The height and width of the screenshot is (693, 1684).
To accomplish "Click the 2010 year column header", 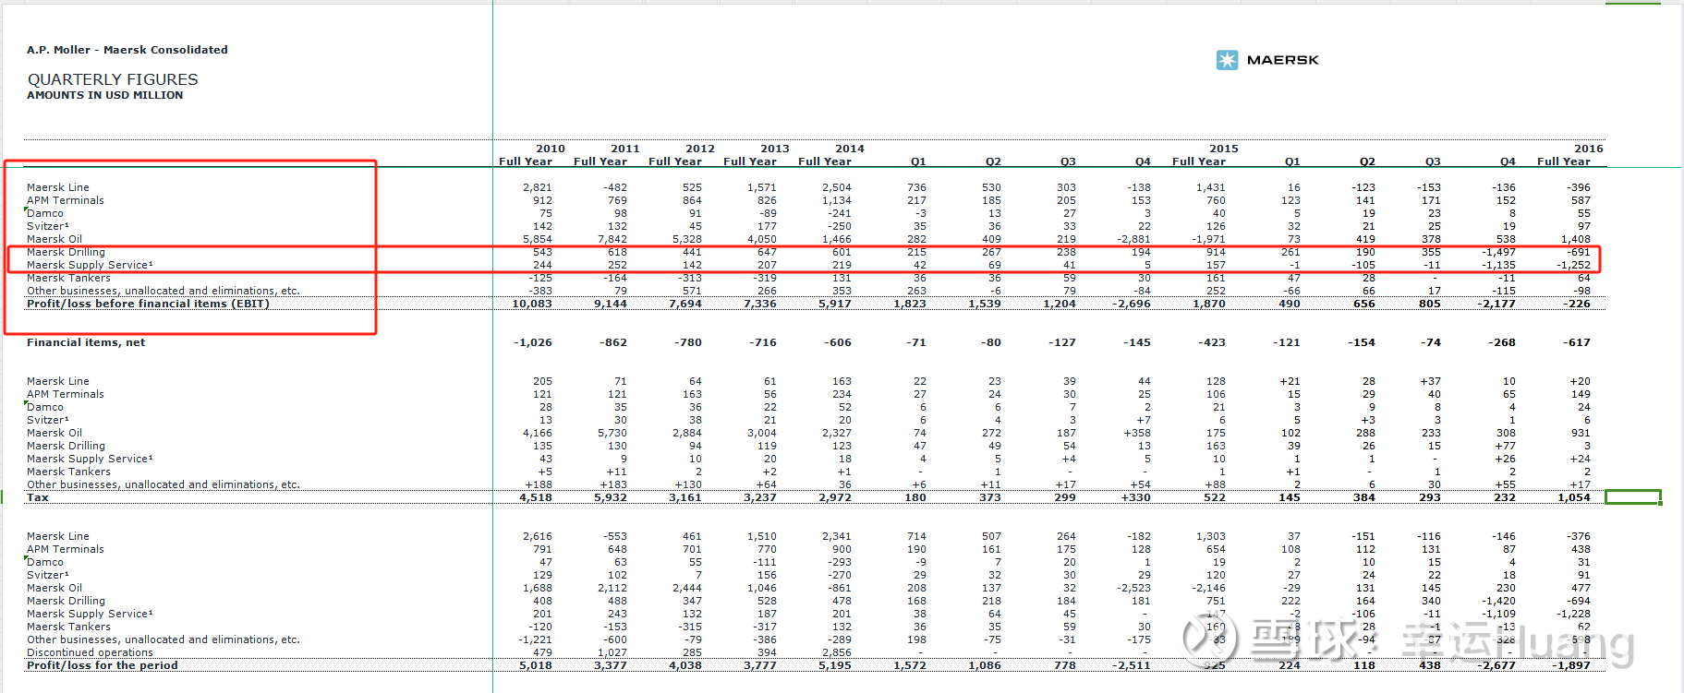I will pos(550,149).
